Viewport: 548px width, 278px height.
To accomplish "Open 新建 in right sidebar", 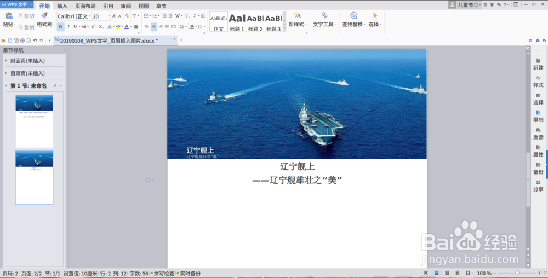I will click(x=538, y=64).
